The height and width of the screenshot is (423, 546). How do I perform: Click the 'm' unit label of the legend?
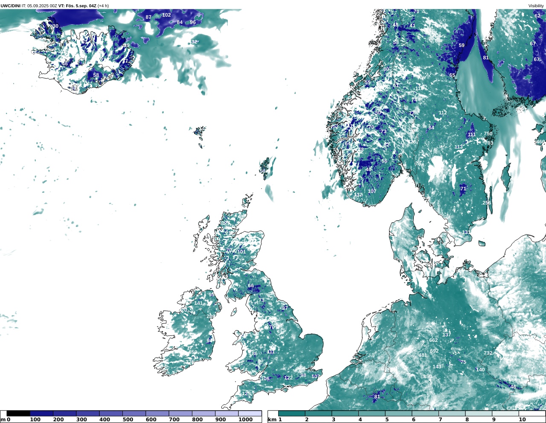coord(3,420)
